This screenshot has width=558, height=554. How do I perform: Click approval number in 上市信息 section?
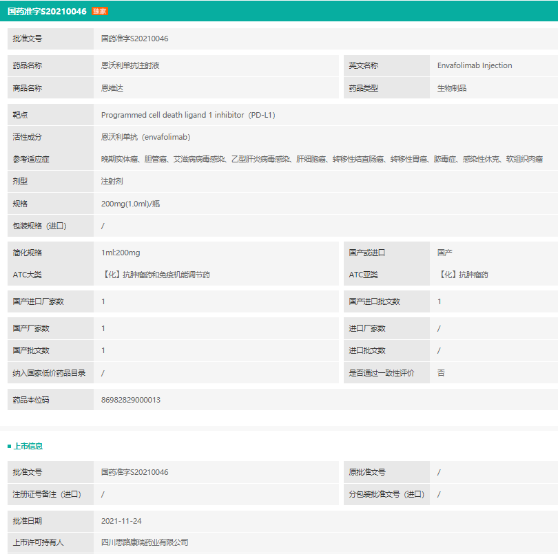[134, 472]
